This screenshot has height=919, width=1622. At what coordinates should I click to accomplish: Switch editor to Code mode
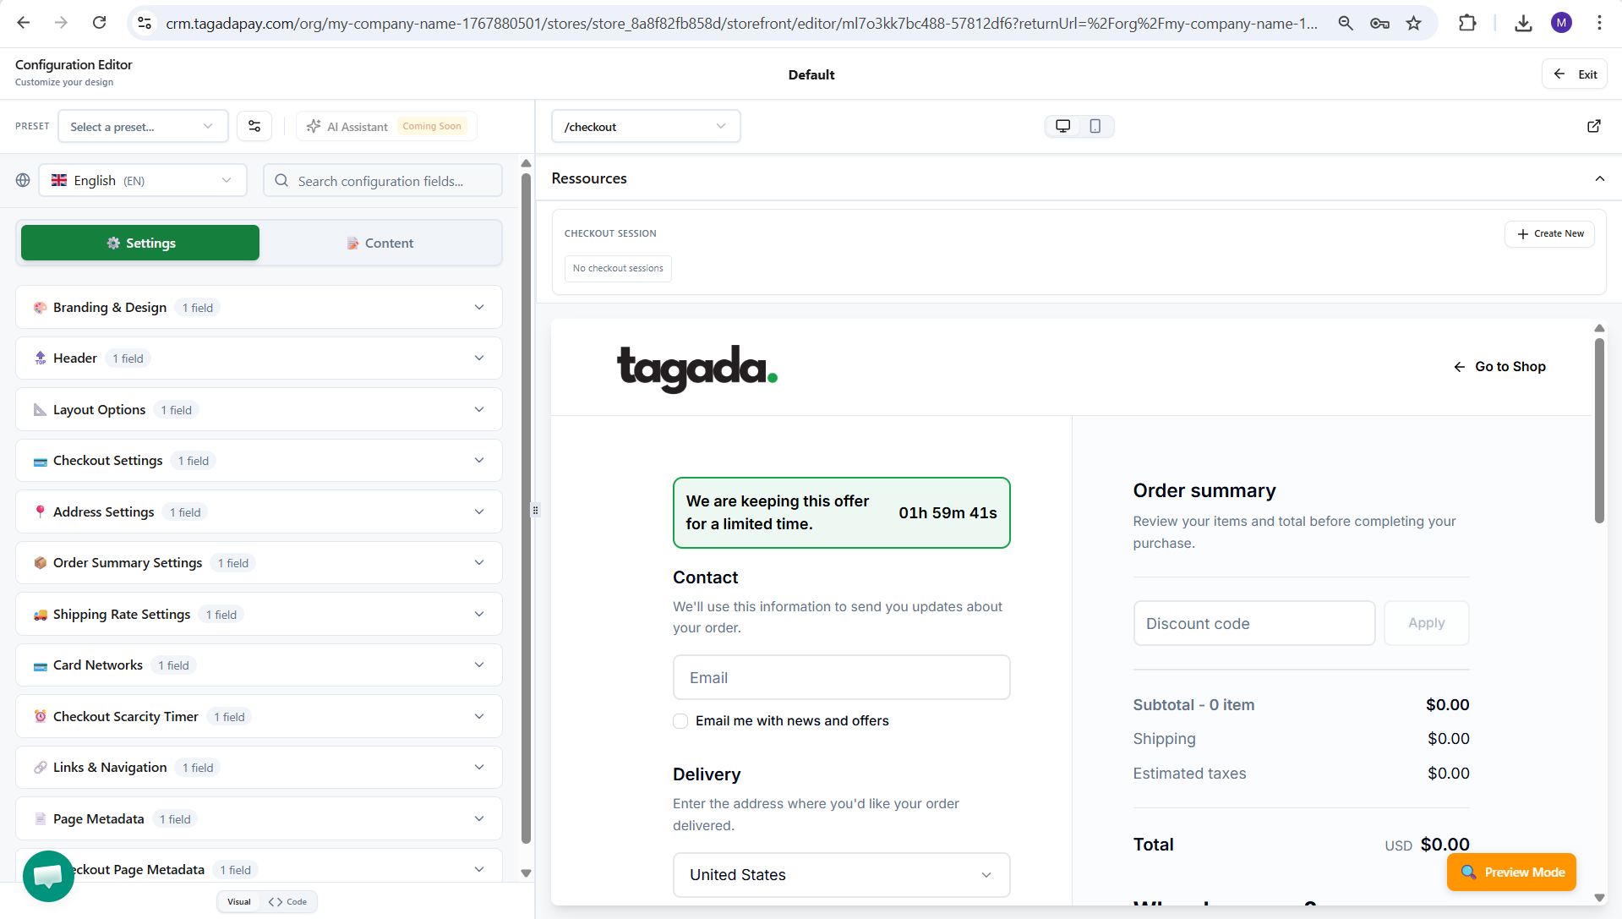[x=288, y=902]
